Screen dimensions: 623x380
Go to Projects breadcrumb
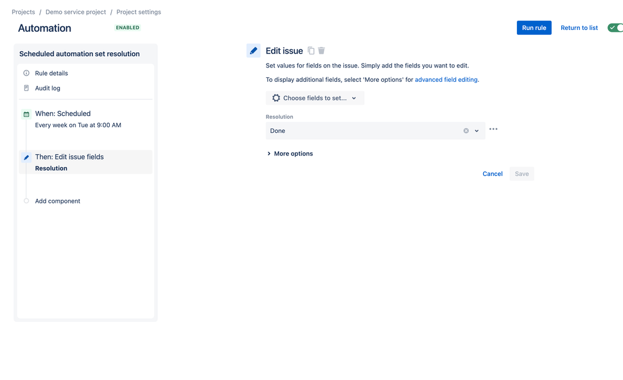point(24,12)
